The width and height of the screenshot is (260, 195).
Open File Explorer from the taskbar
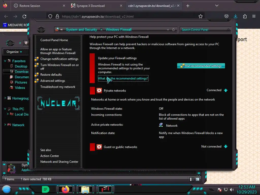tap(85, 190)
